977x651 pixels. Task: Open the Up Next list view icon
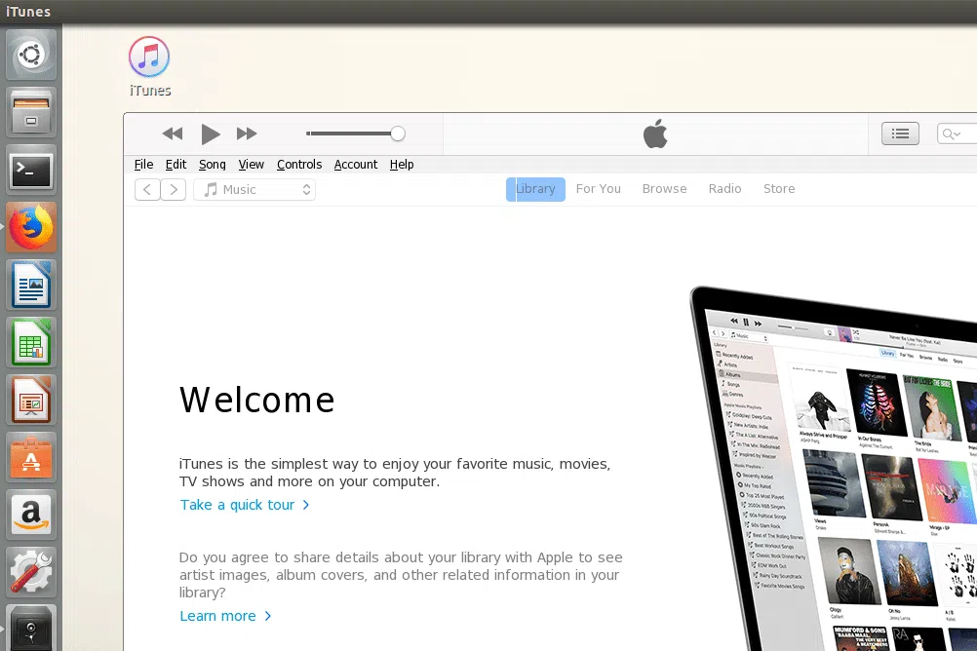click(x=900, y=134)
